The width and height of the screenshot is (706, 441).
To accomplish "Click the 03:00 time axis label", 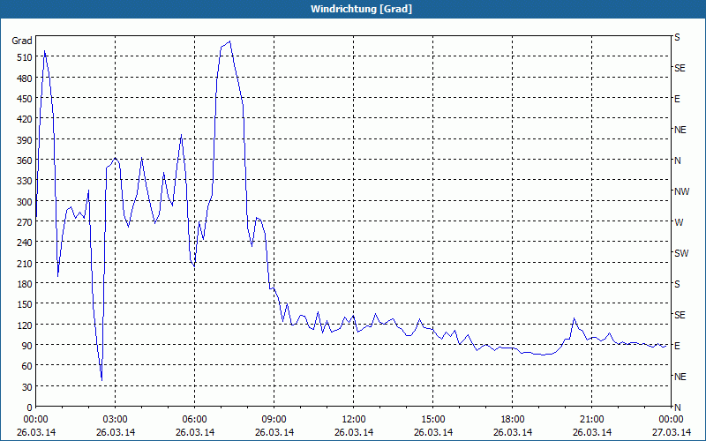I will pyautogui.click(x=116, y=420).
